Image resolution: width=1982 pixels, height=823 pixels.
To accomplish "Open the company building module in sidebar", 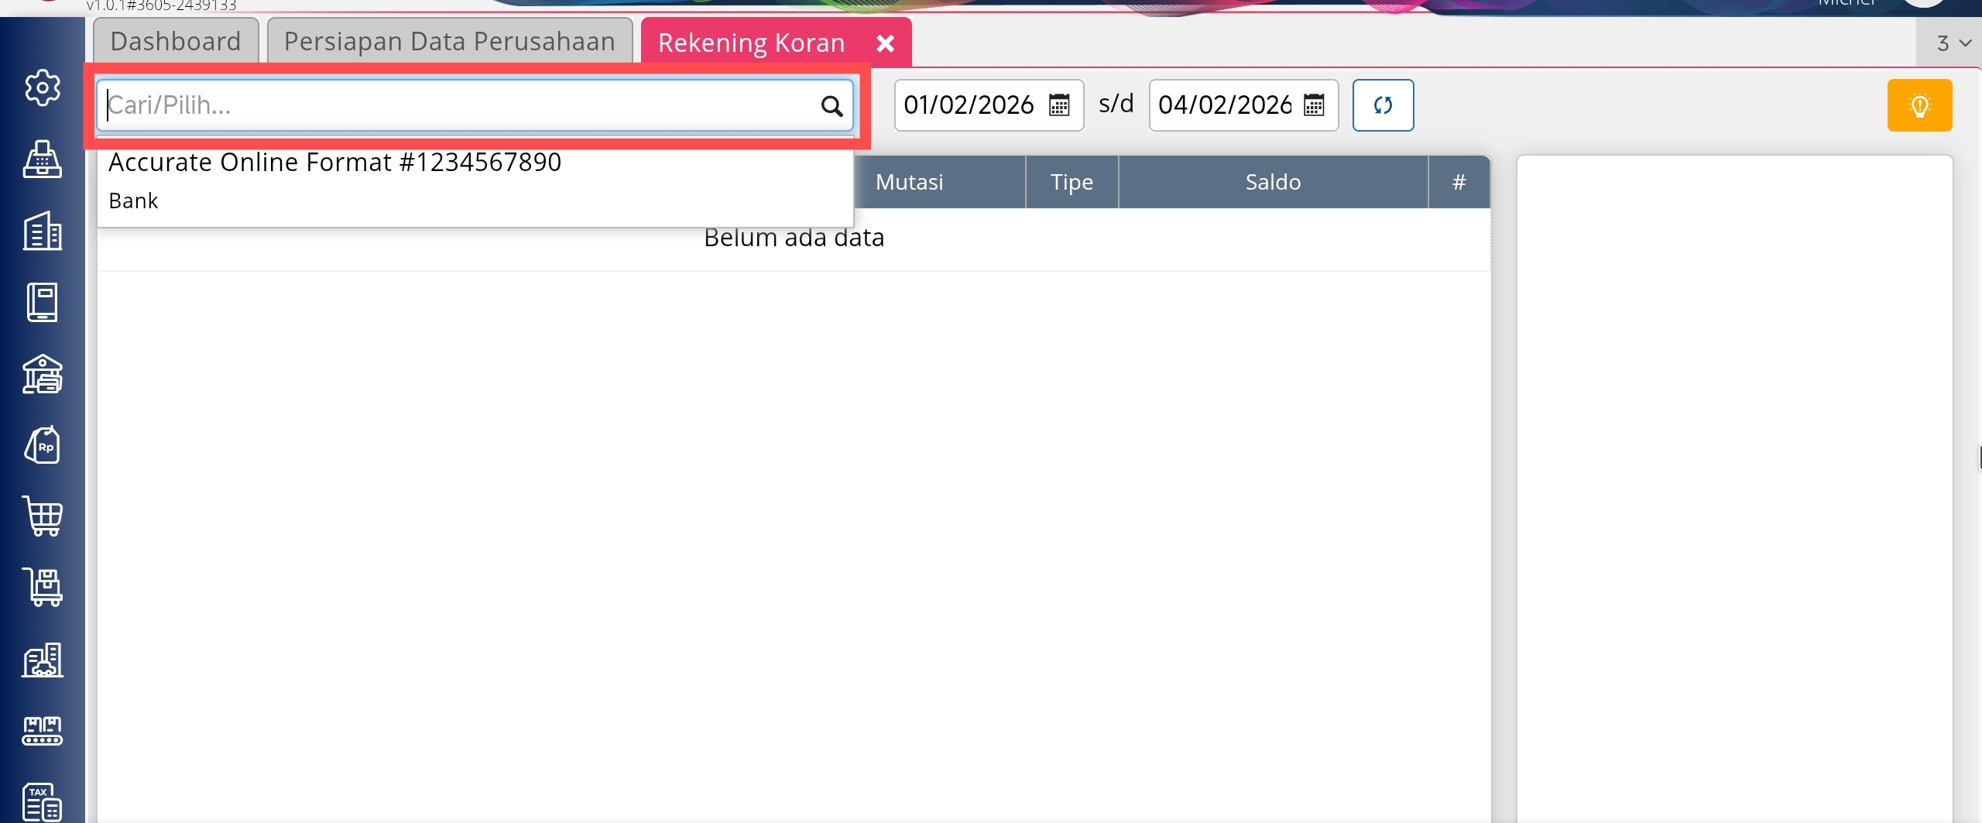I will point(42,231).
